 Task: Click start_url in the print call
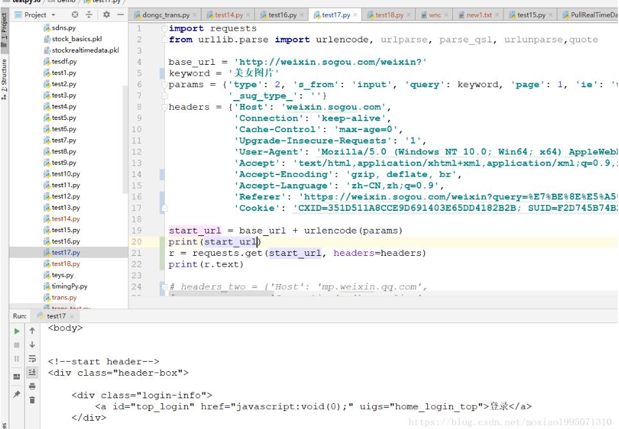230,242
